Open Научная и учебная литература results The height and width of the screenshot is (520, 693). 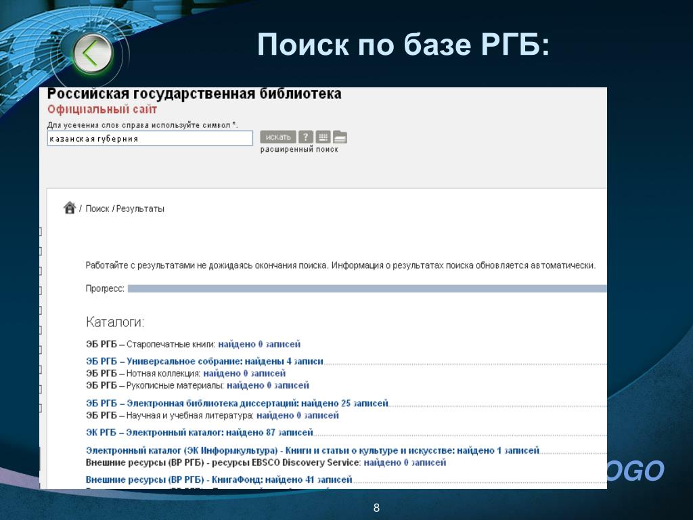212,415
